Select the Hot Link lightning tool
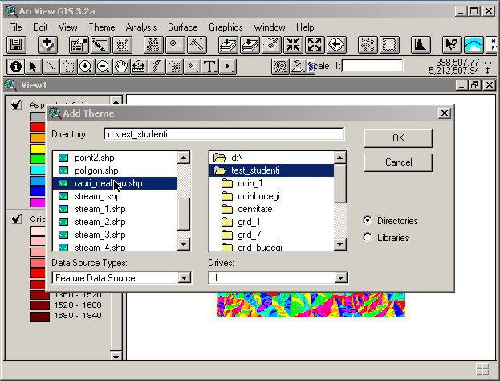500x381 pixels. (x=157, y=67)
